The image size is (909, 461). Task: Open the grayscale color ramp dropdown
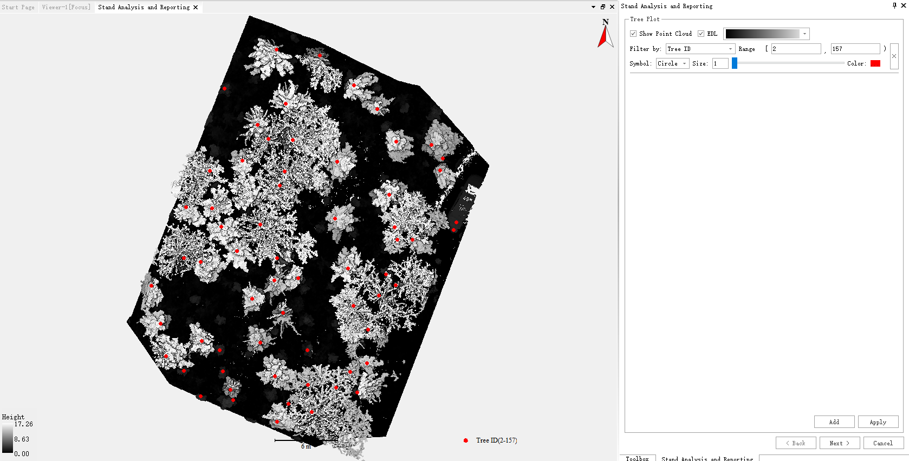pos(804,34)
